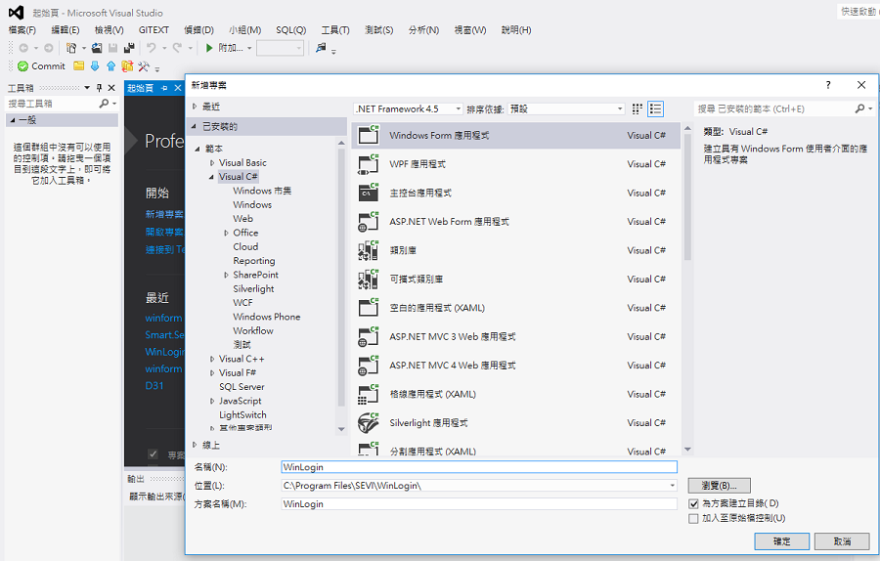Open the toolbox panel options dropdown arrow

[87, 88]
